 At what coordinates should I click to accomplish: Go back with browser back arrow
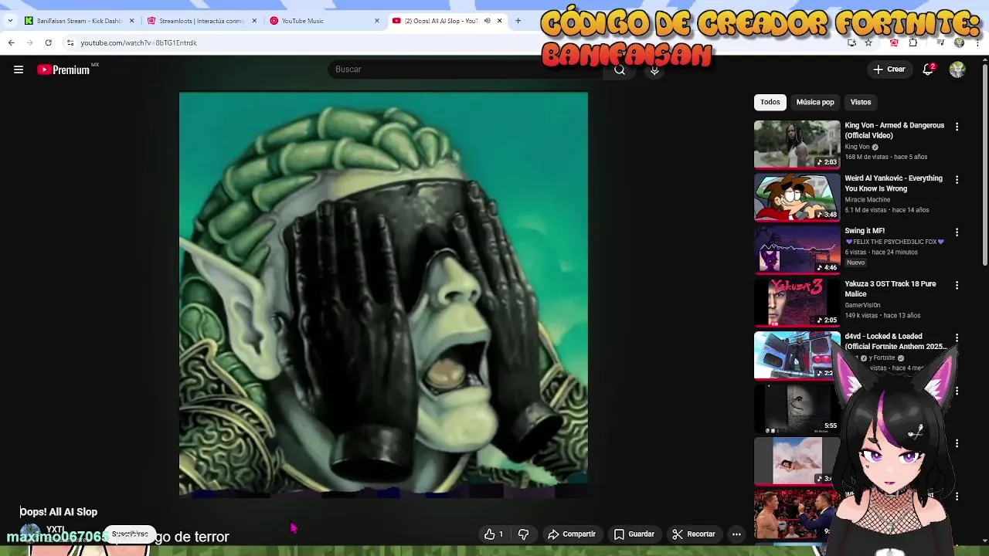(11, 42)
